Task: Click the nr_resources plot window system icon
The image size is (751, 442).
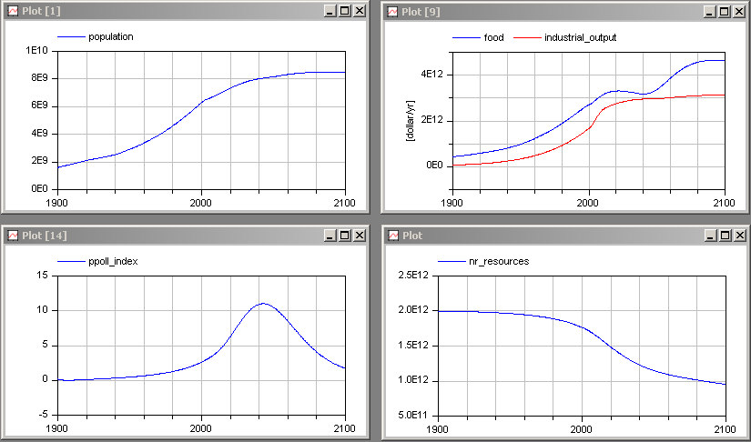Action: click(394, 236)
